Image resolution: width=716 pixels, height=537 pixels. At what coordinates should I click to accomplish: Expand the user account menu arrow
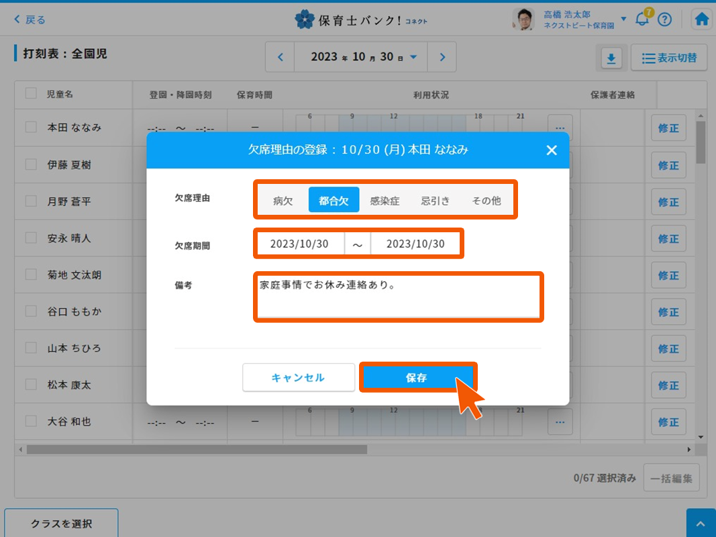coord(623,19)
